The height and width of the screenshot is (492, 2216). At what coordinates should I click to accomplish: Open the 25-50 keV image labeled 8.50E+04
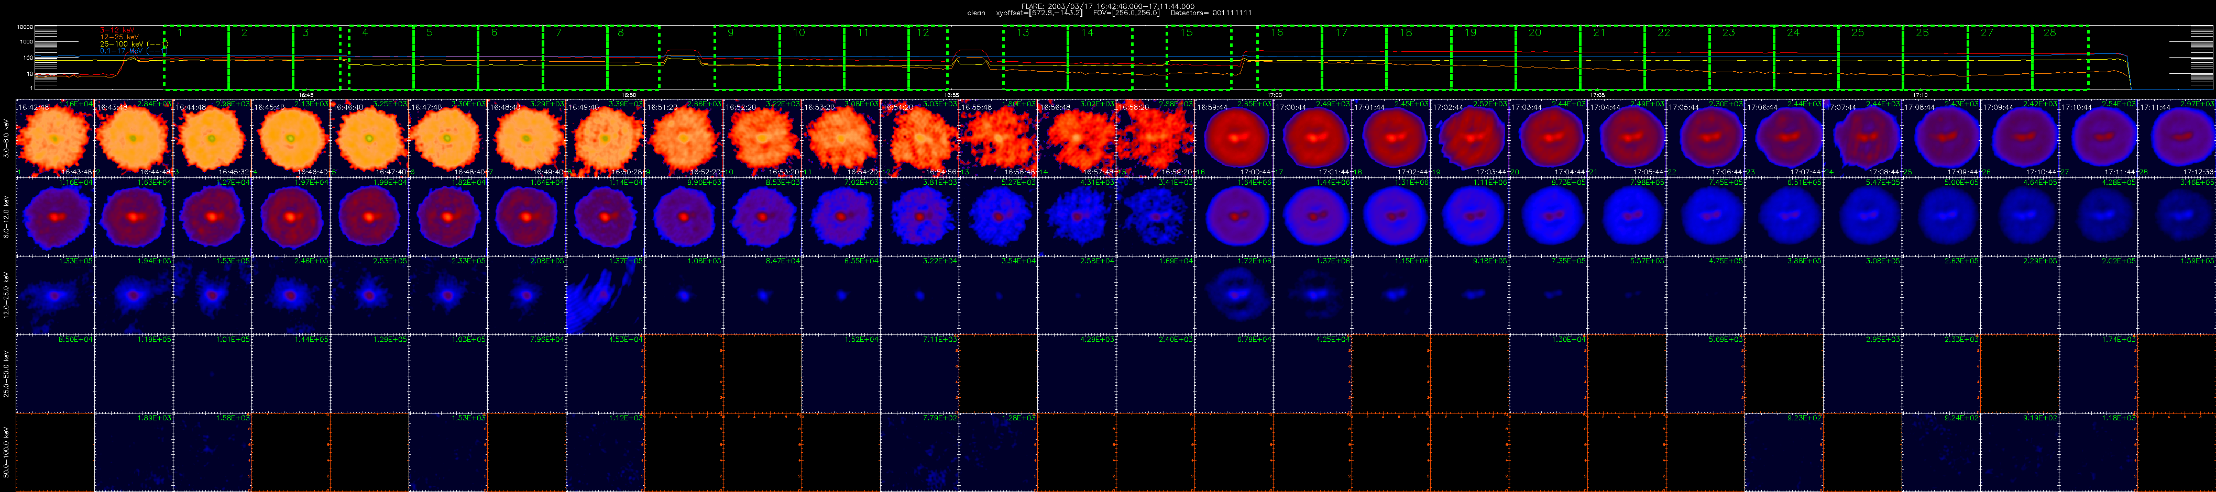(55, 373)
